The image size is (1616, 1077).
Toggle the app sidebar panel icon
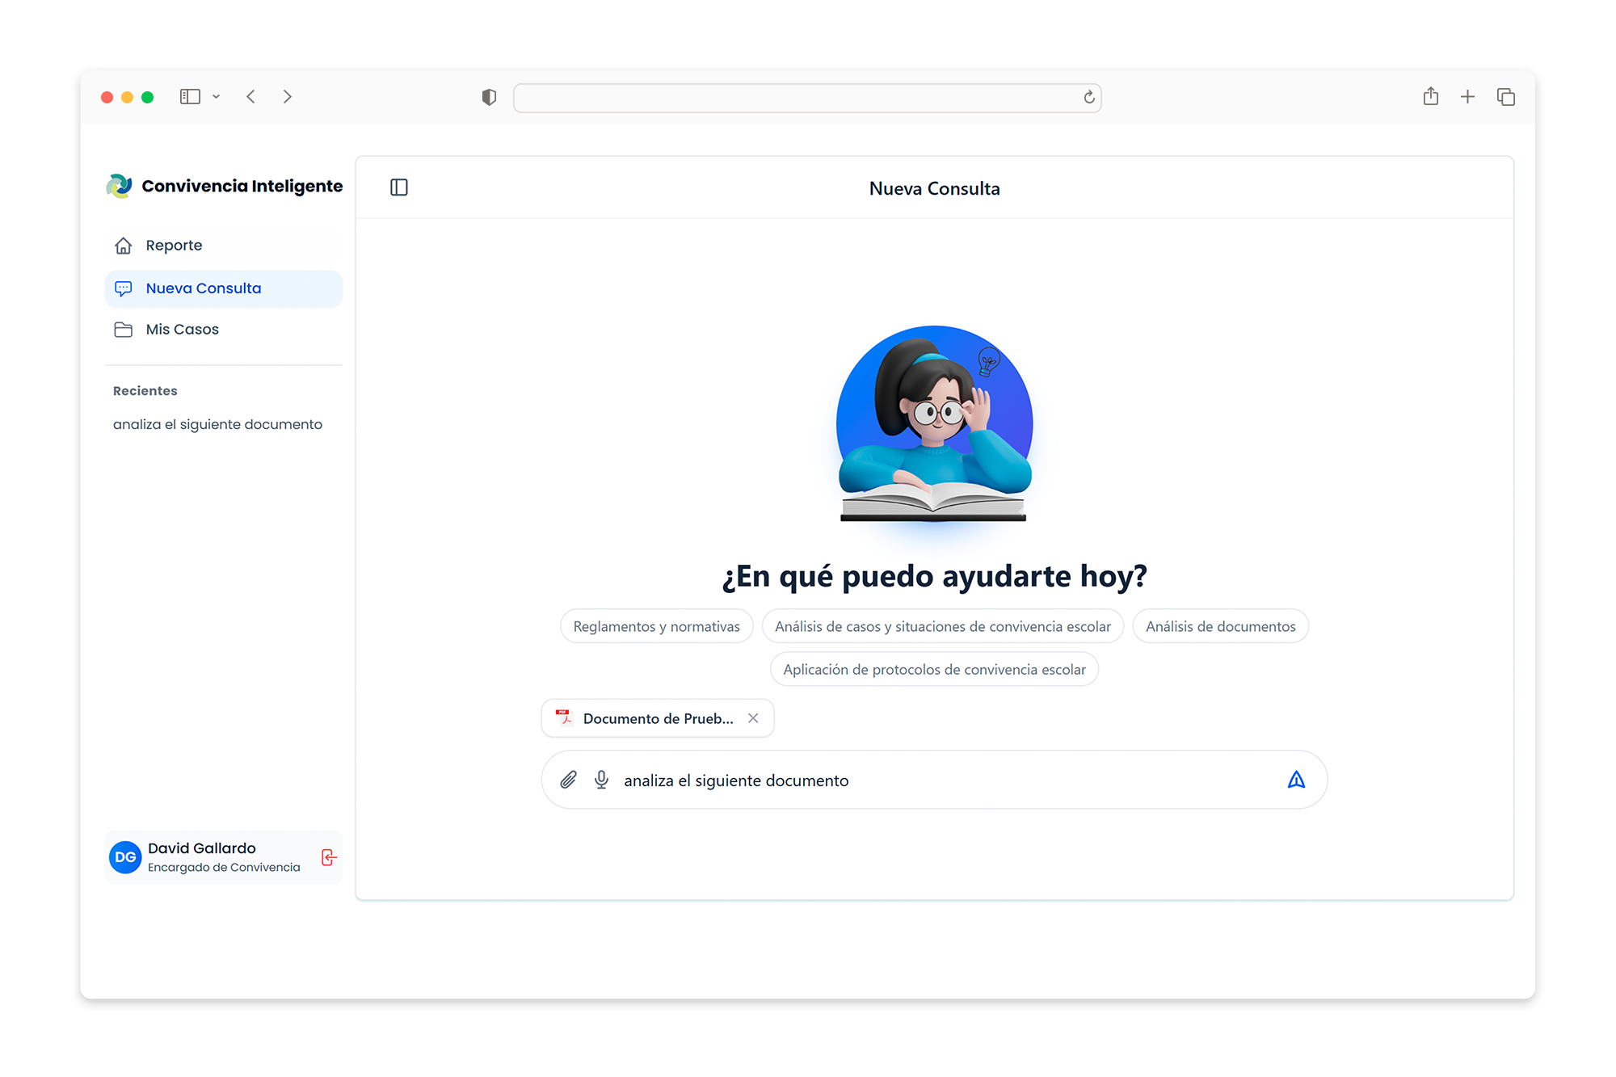click(x=399, y=187)
